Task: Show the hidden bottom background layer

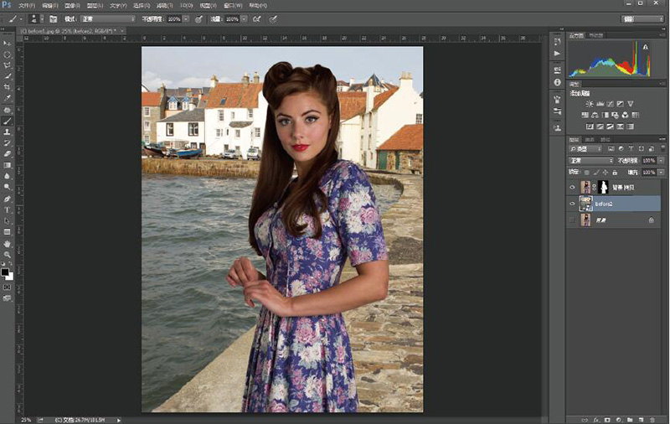Action: pos(573,220)
